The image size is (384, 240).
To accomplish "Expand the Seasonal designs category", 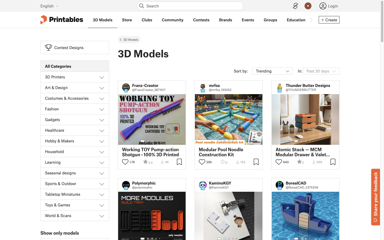I will click(102, 173).
